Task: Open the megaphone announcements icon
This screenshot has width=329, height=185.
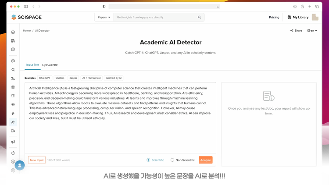Action: (13, 142)
